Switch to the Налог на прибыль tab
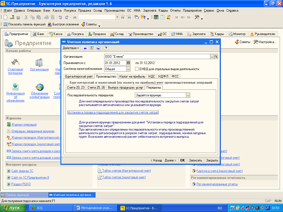283x212 pixels. click(132, 76)
